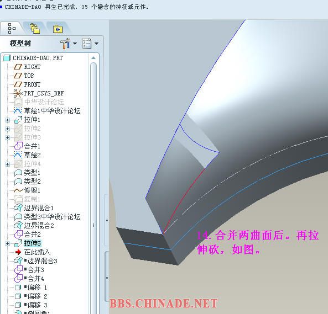Expand the 拉伸5 feature node
328x314 pixels.
point(8,243)
